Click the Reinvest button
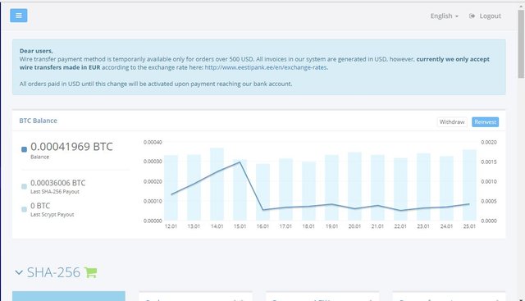This screenshot has height=301, width=525. pos(485,122)
